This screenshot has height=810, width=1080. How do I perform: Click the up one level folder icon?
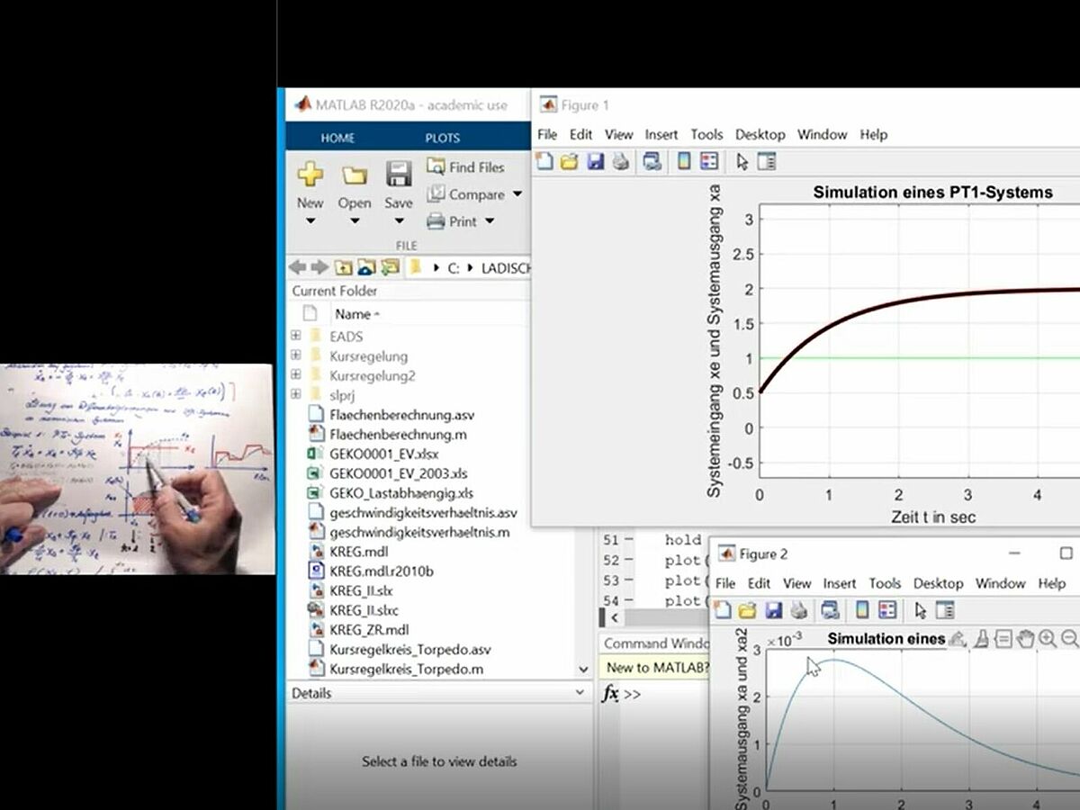point(343,267)
